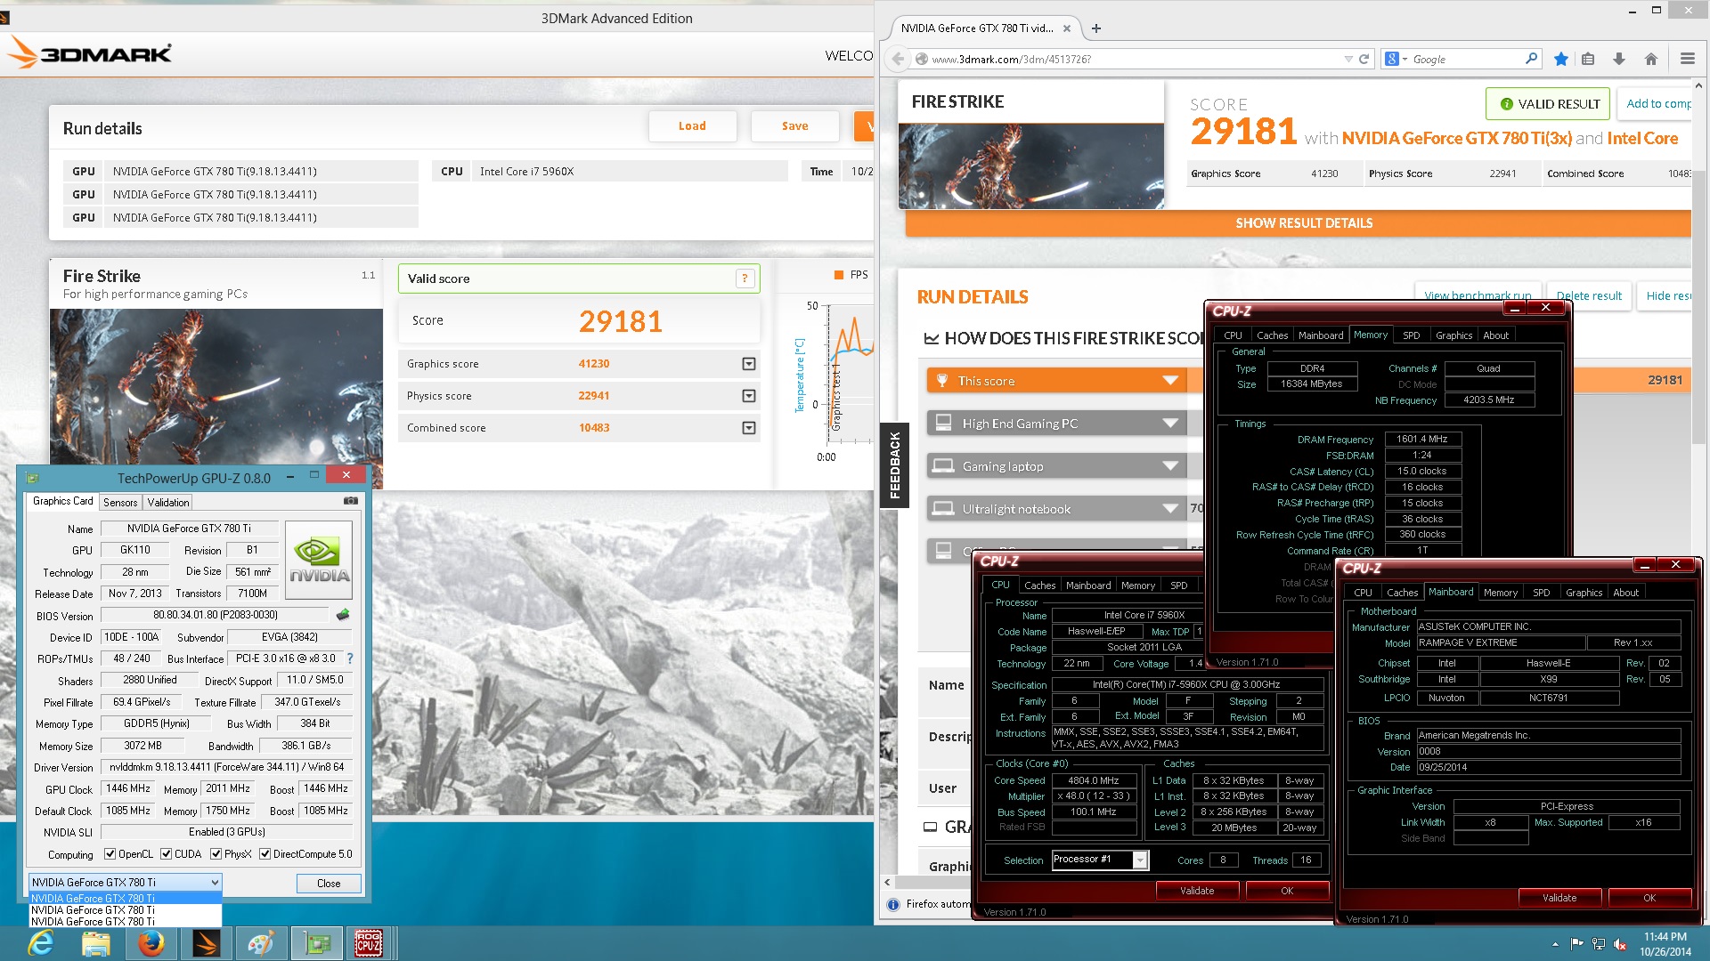The height and width of the screenshot is (961, 1710).
Task: Show the Firefox bookmarks list icon
Action: [x=1588, y=59]
